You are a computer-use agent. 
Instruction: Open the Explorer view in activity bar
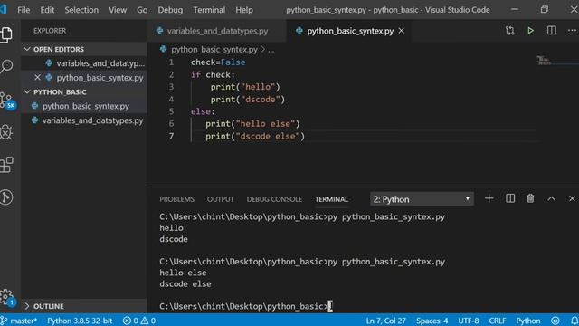click(x=6, y=34)
